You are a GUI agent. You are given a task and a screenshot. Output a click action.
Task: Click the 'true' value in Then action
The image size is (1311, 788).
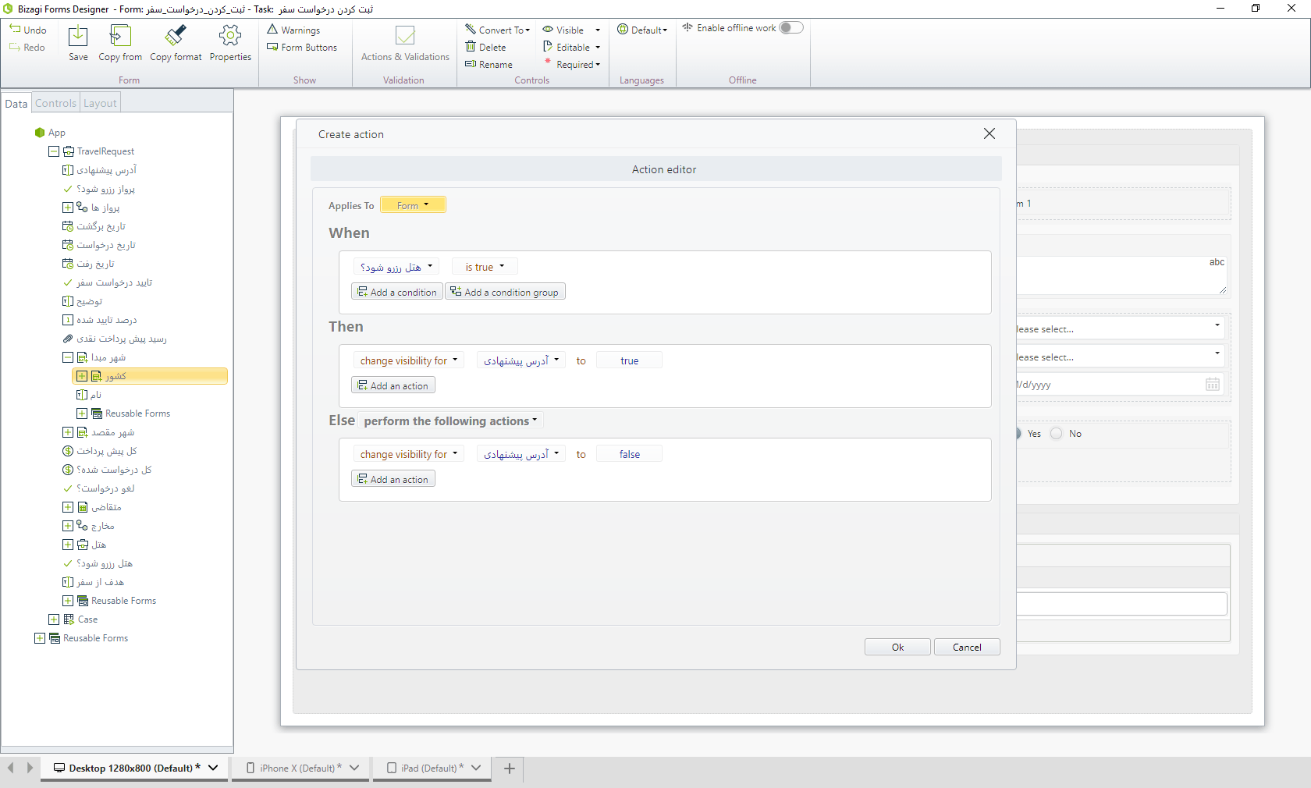(629, 360)
